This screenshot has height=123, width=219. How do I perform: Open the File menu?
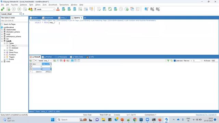click(2, 5)
